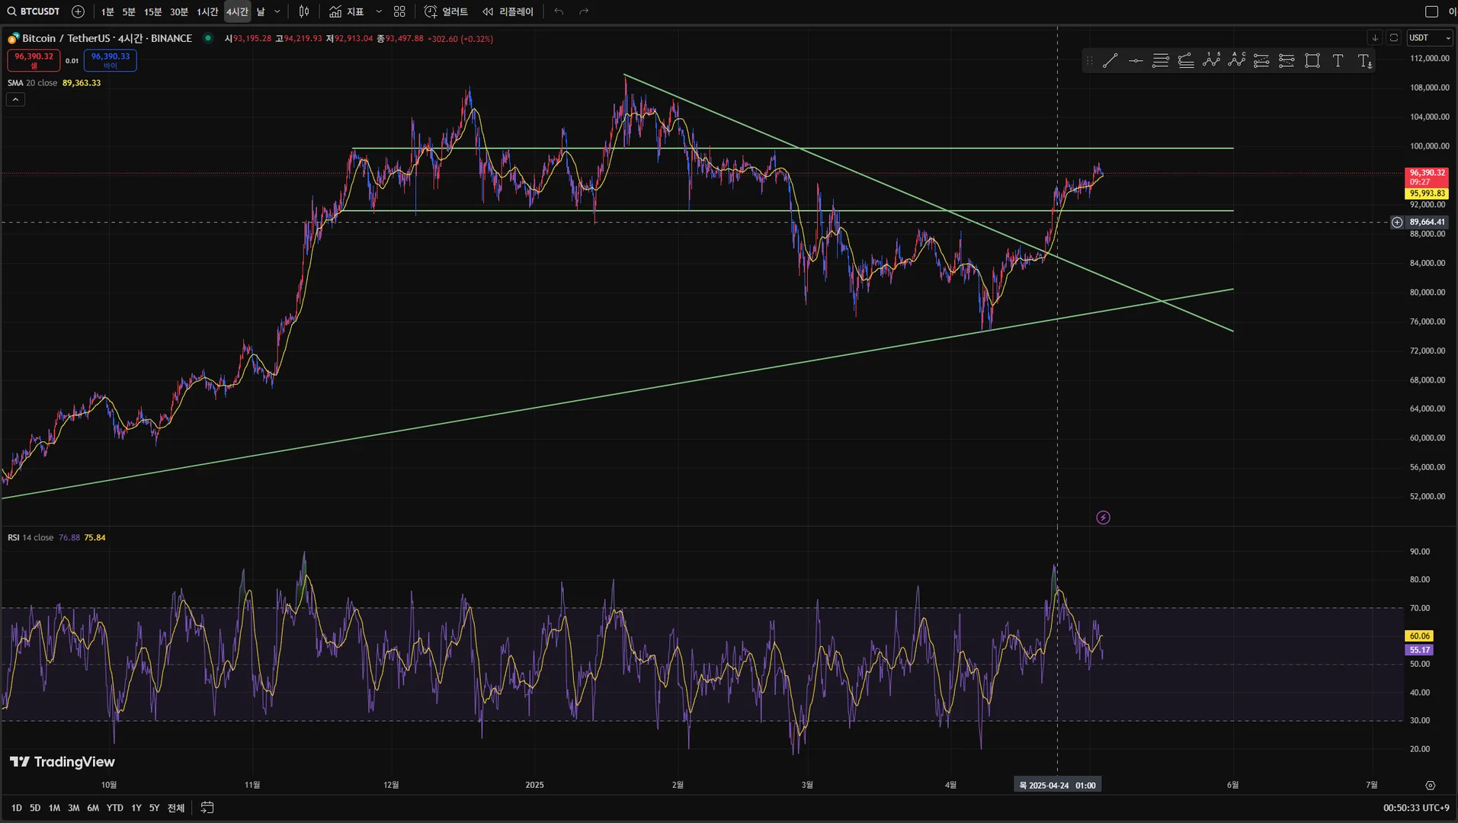This screenshot has width=1458, height=823.
Task: Collapse the indicator legend arrow
Action: pyautogui.click(x=16, y=100)
